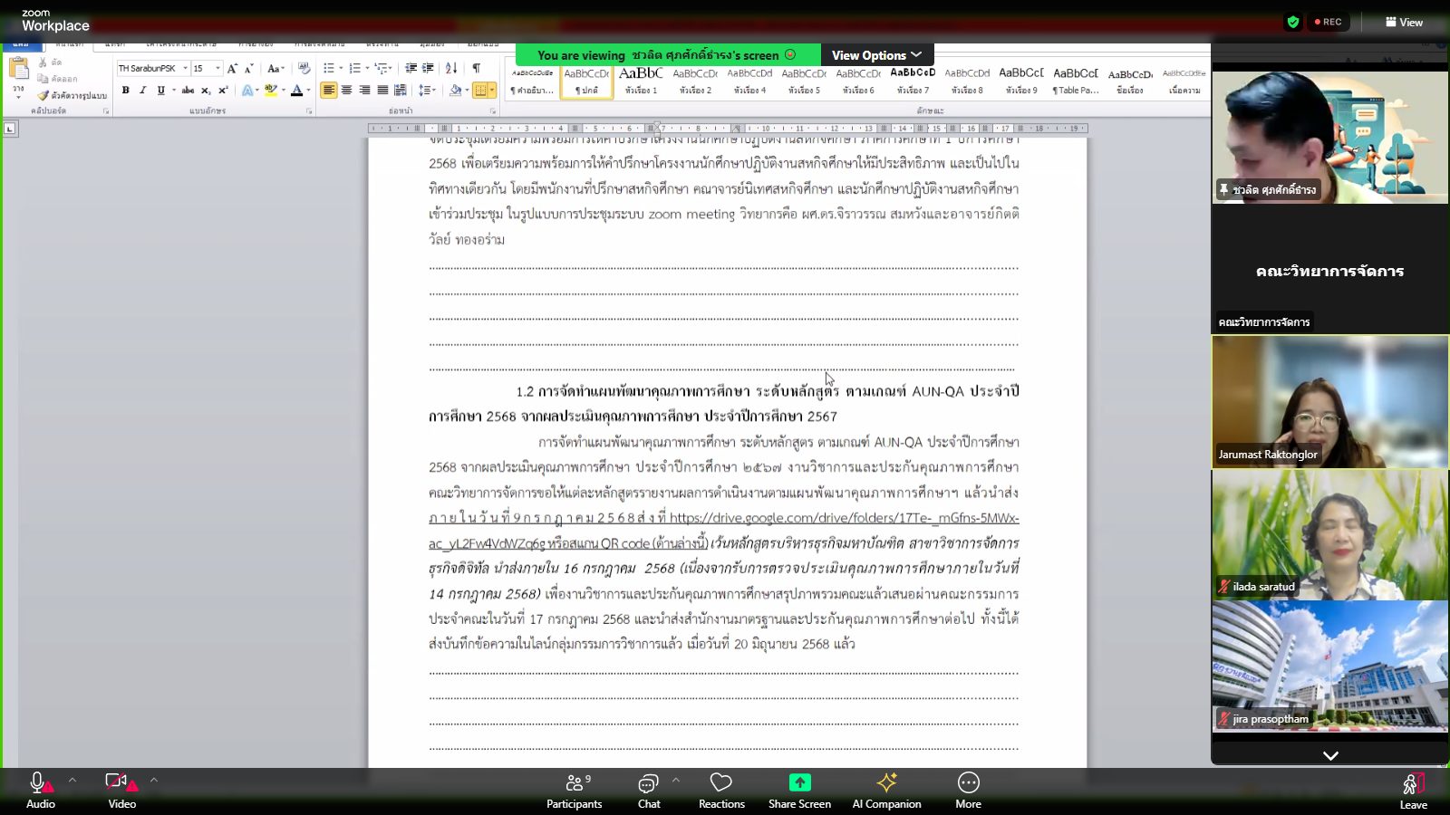Expand chat options arrow next to Chat
The width and height of the screenshot is (1450, 815).
675,779
